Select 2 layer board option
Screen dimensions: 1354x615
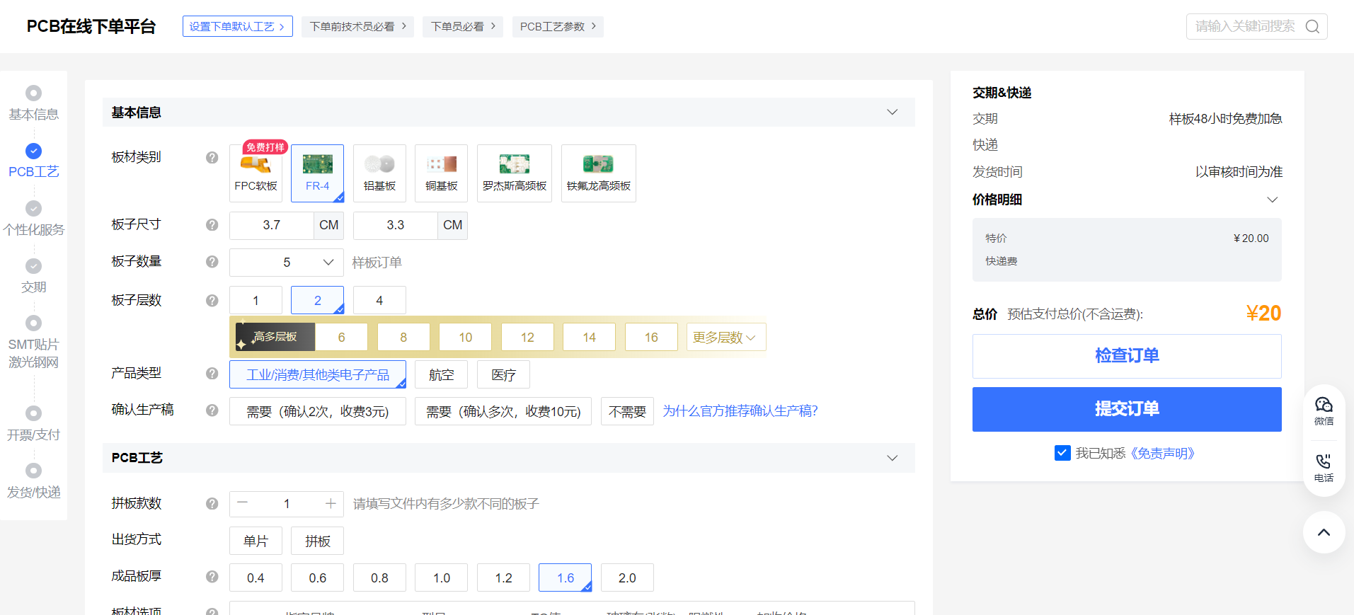317,300
